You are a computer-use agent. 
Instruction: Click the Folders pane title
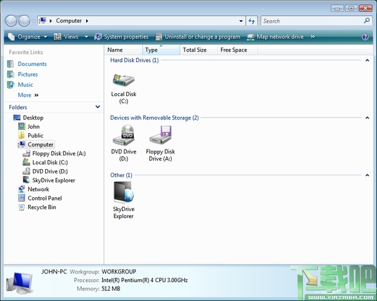(x=18, y=107)
